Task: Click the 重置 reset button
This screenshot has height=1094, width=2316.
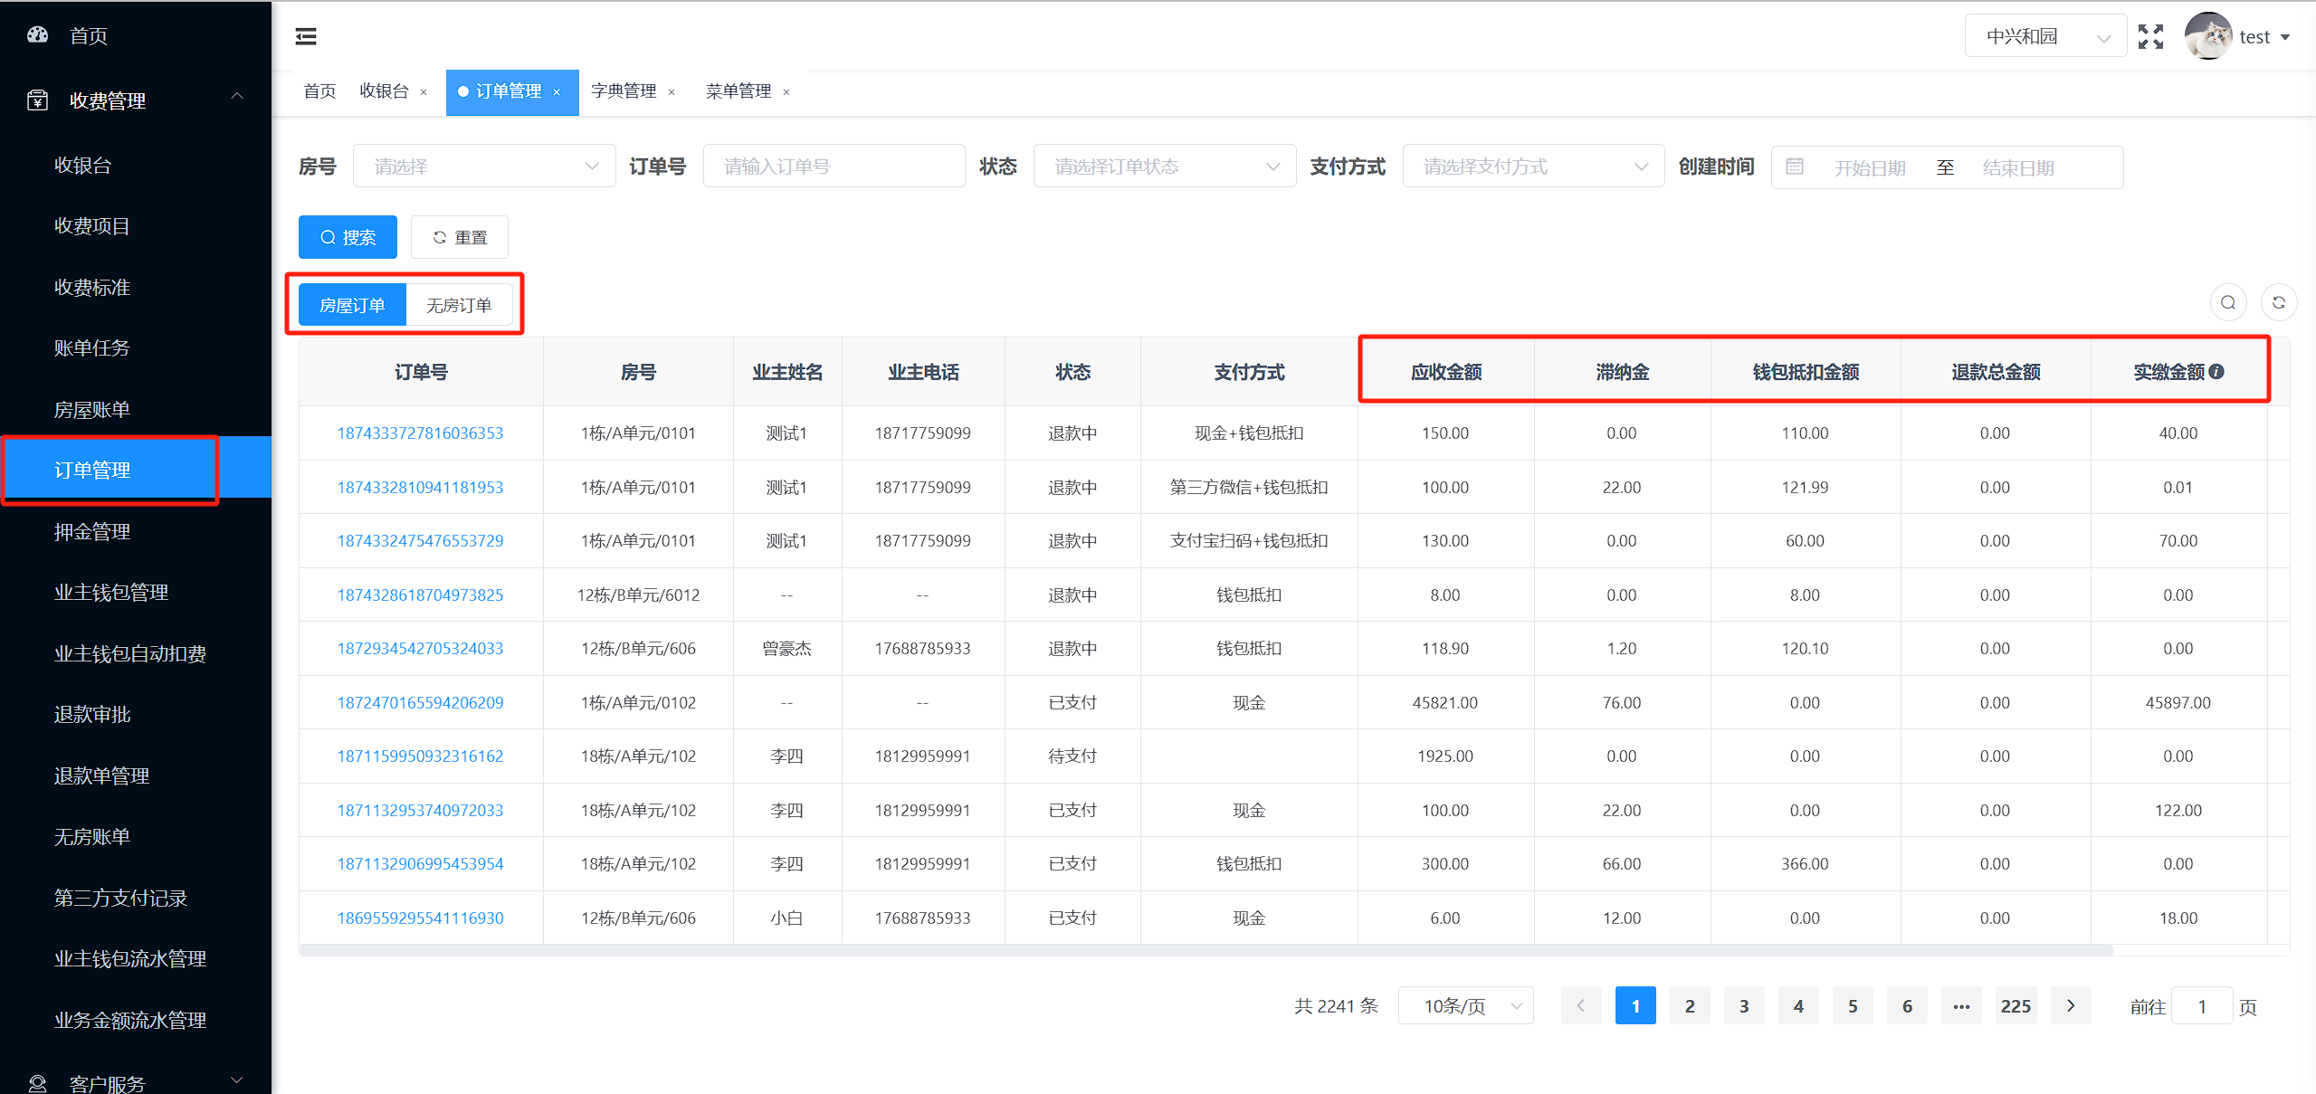Action: (x=460, y=237)
